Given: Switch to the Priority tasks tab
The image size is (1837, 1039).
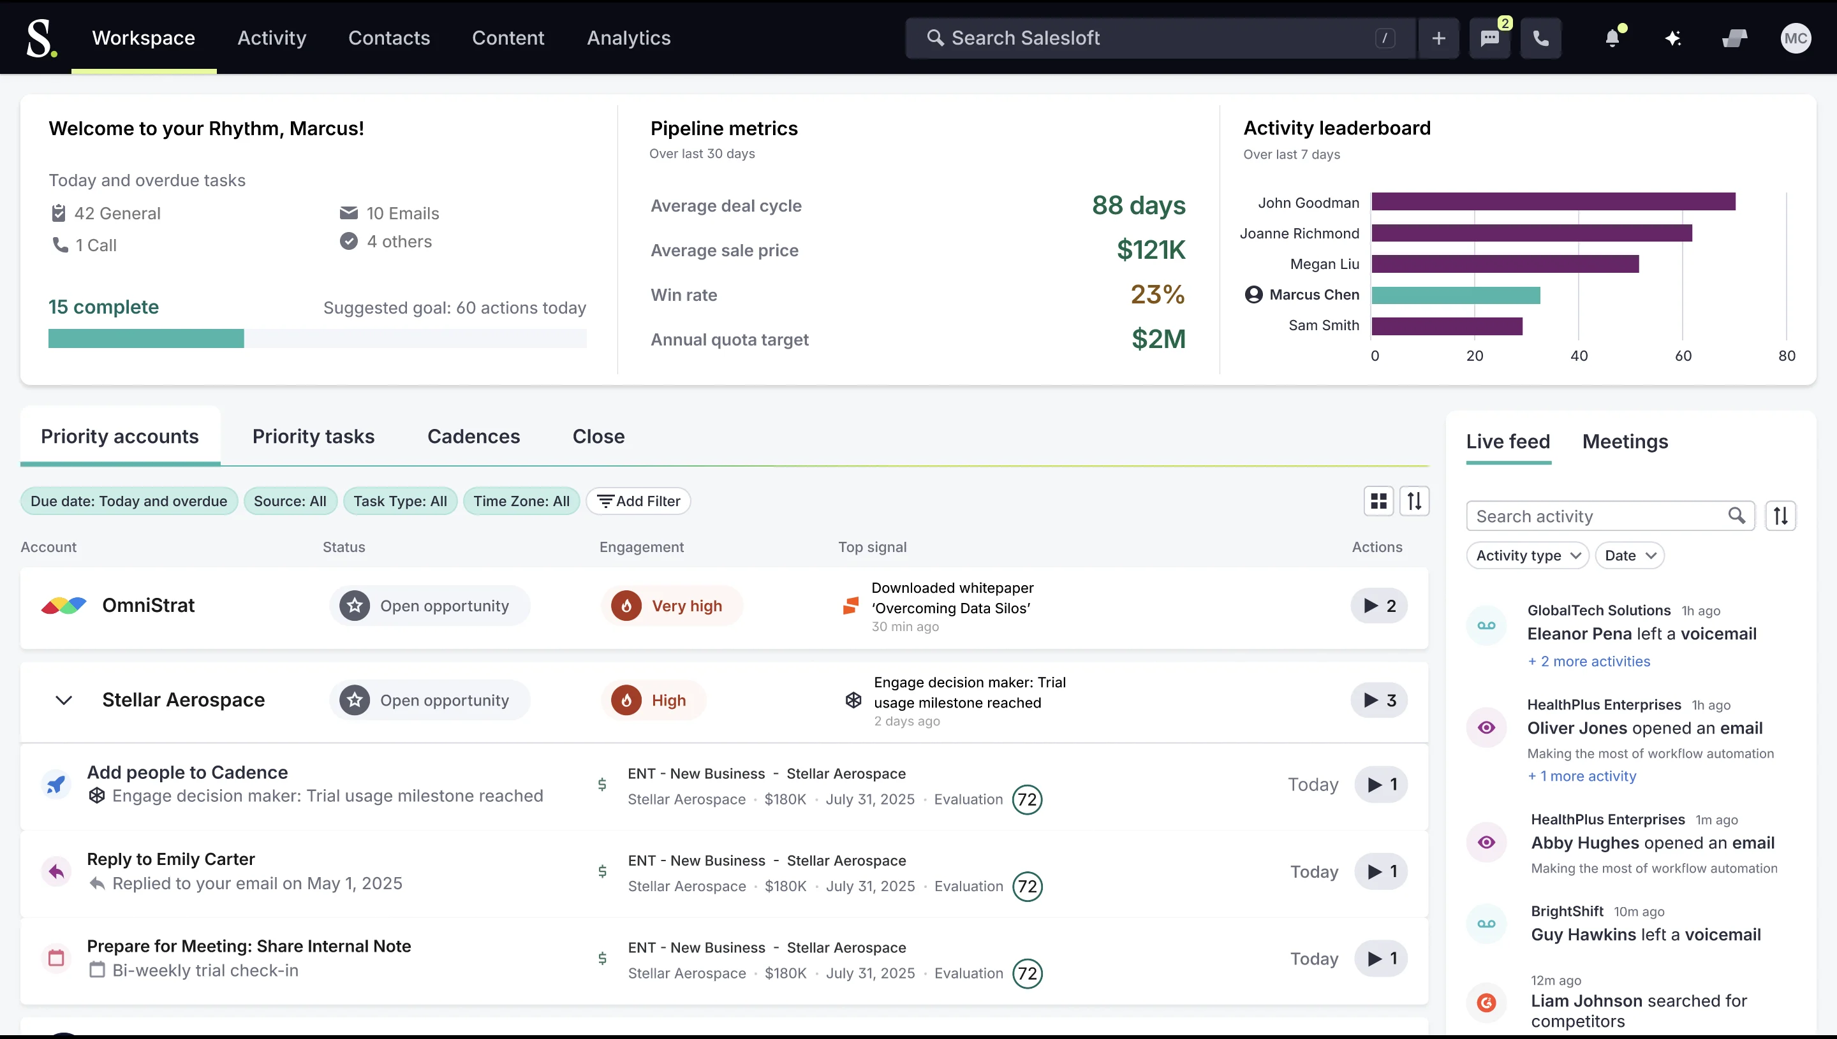Looking at the screenshot, I should [313, 436].
